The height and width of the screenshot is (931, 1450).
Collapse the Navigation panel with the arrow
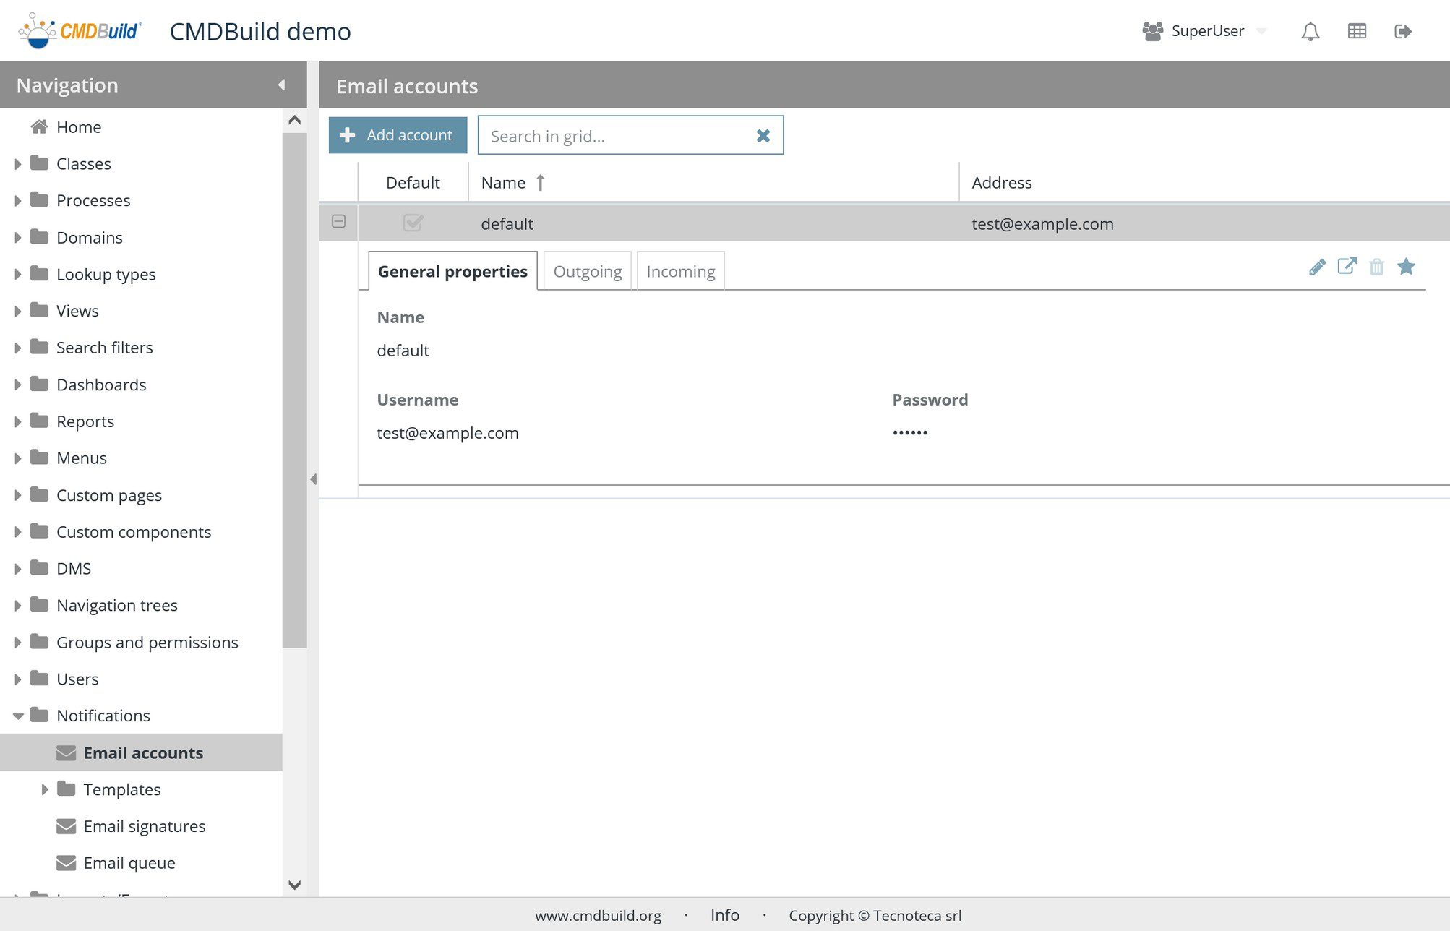click(x=282, y=85)
